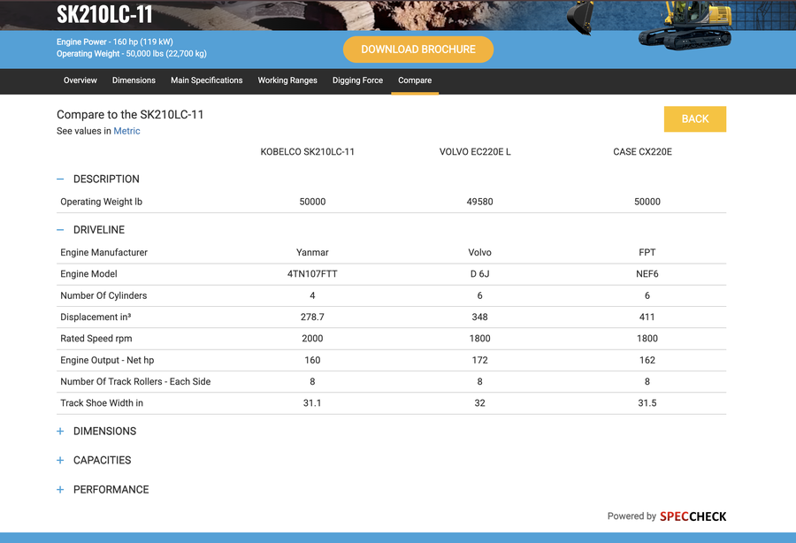The height and width of the screenshot is (543, 796).
Task: Click the Operating Weight 50,000 lbs header text
Action: point(132,53)
